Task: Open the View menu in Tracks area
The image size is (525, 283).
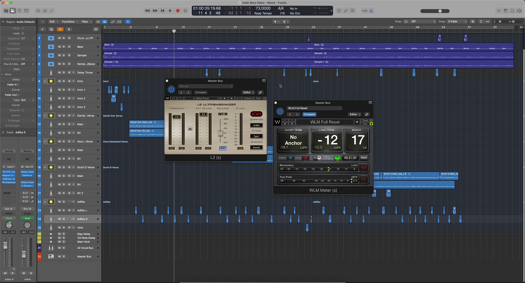Action: tap(86, 22)
